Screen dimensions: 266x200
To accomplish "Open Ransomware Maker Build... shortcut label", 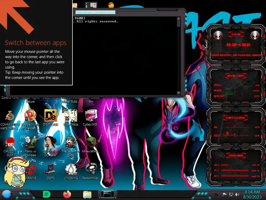I will pyautogui.click(x=71, y=100).
